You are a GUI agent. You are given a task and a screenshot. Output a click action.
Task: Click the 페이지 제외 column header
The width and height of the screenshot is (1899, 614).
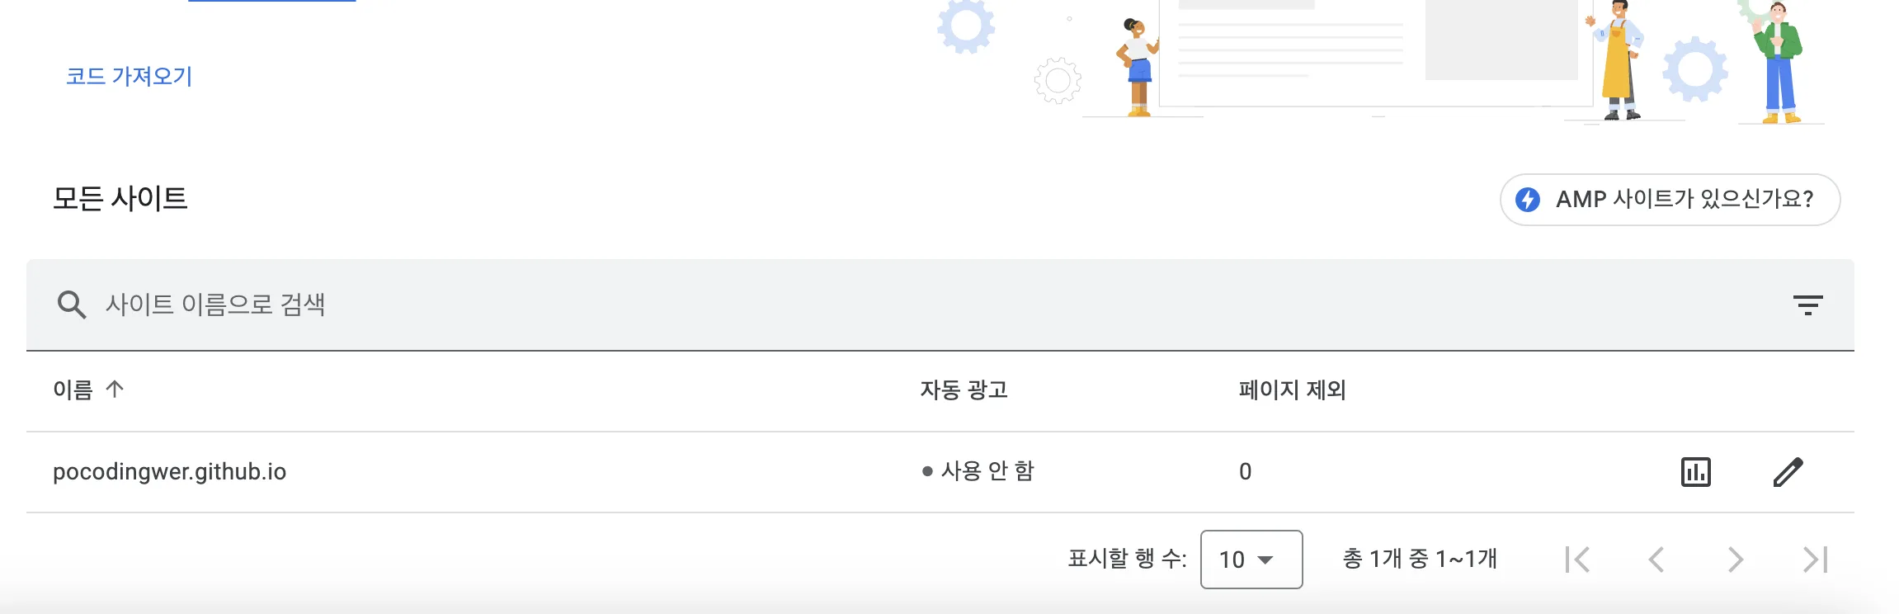[1293, 389]
